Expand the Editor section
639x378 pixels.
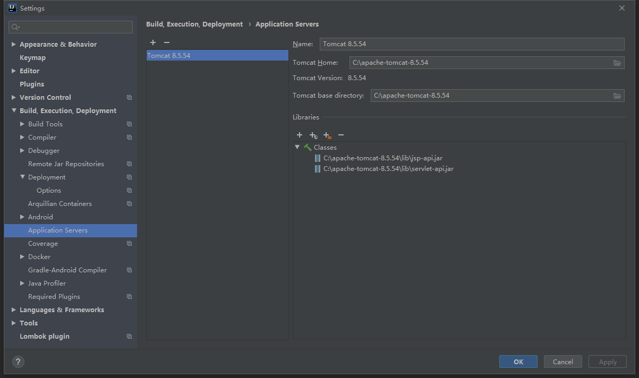pyautogui.click(x=14, y=71)
